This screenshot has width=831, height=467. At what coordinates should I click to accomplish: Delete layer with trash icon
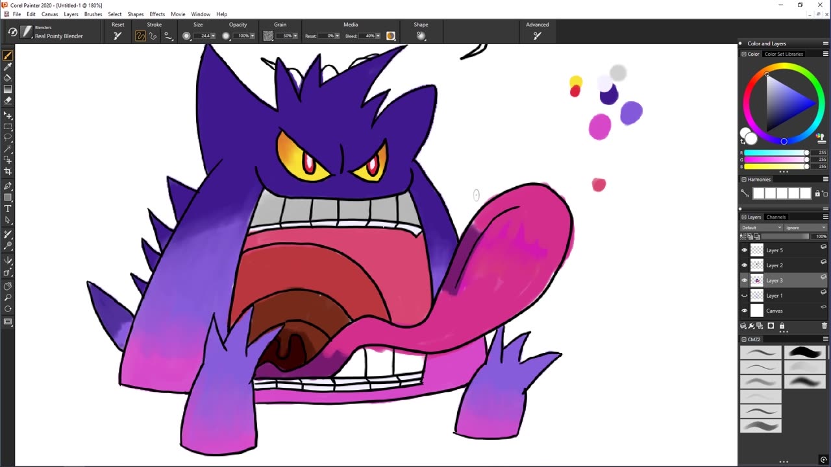point(825,326)
